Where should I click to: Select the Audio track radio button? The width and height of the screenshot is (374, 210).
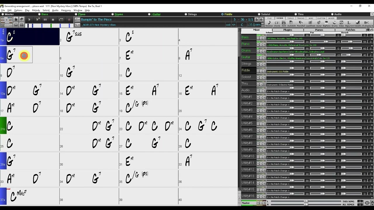(332, 14)
